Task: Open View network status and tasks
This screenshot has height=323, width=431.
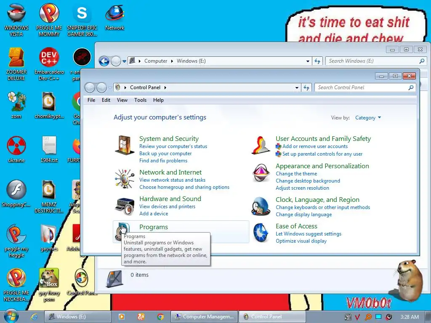Action: click(172, 180)
